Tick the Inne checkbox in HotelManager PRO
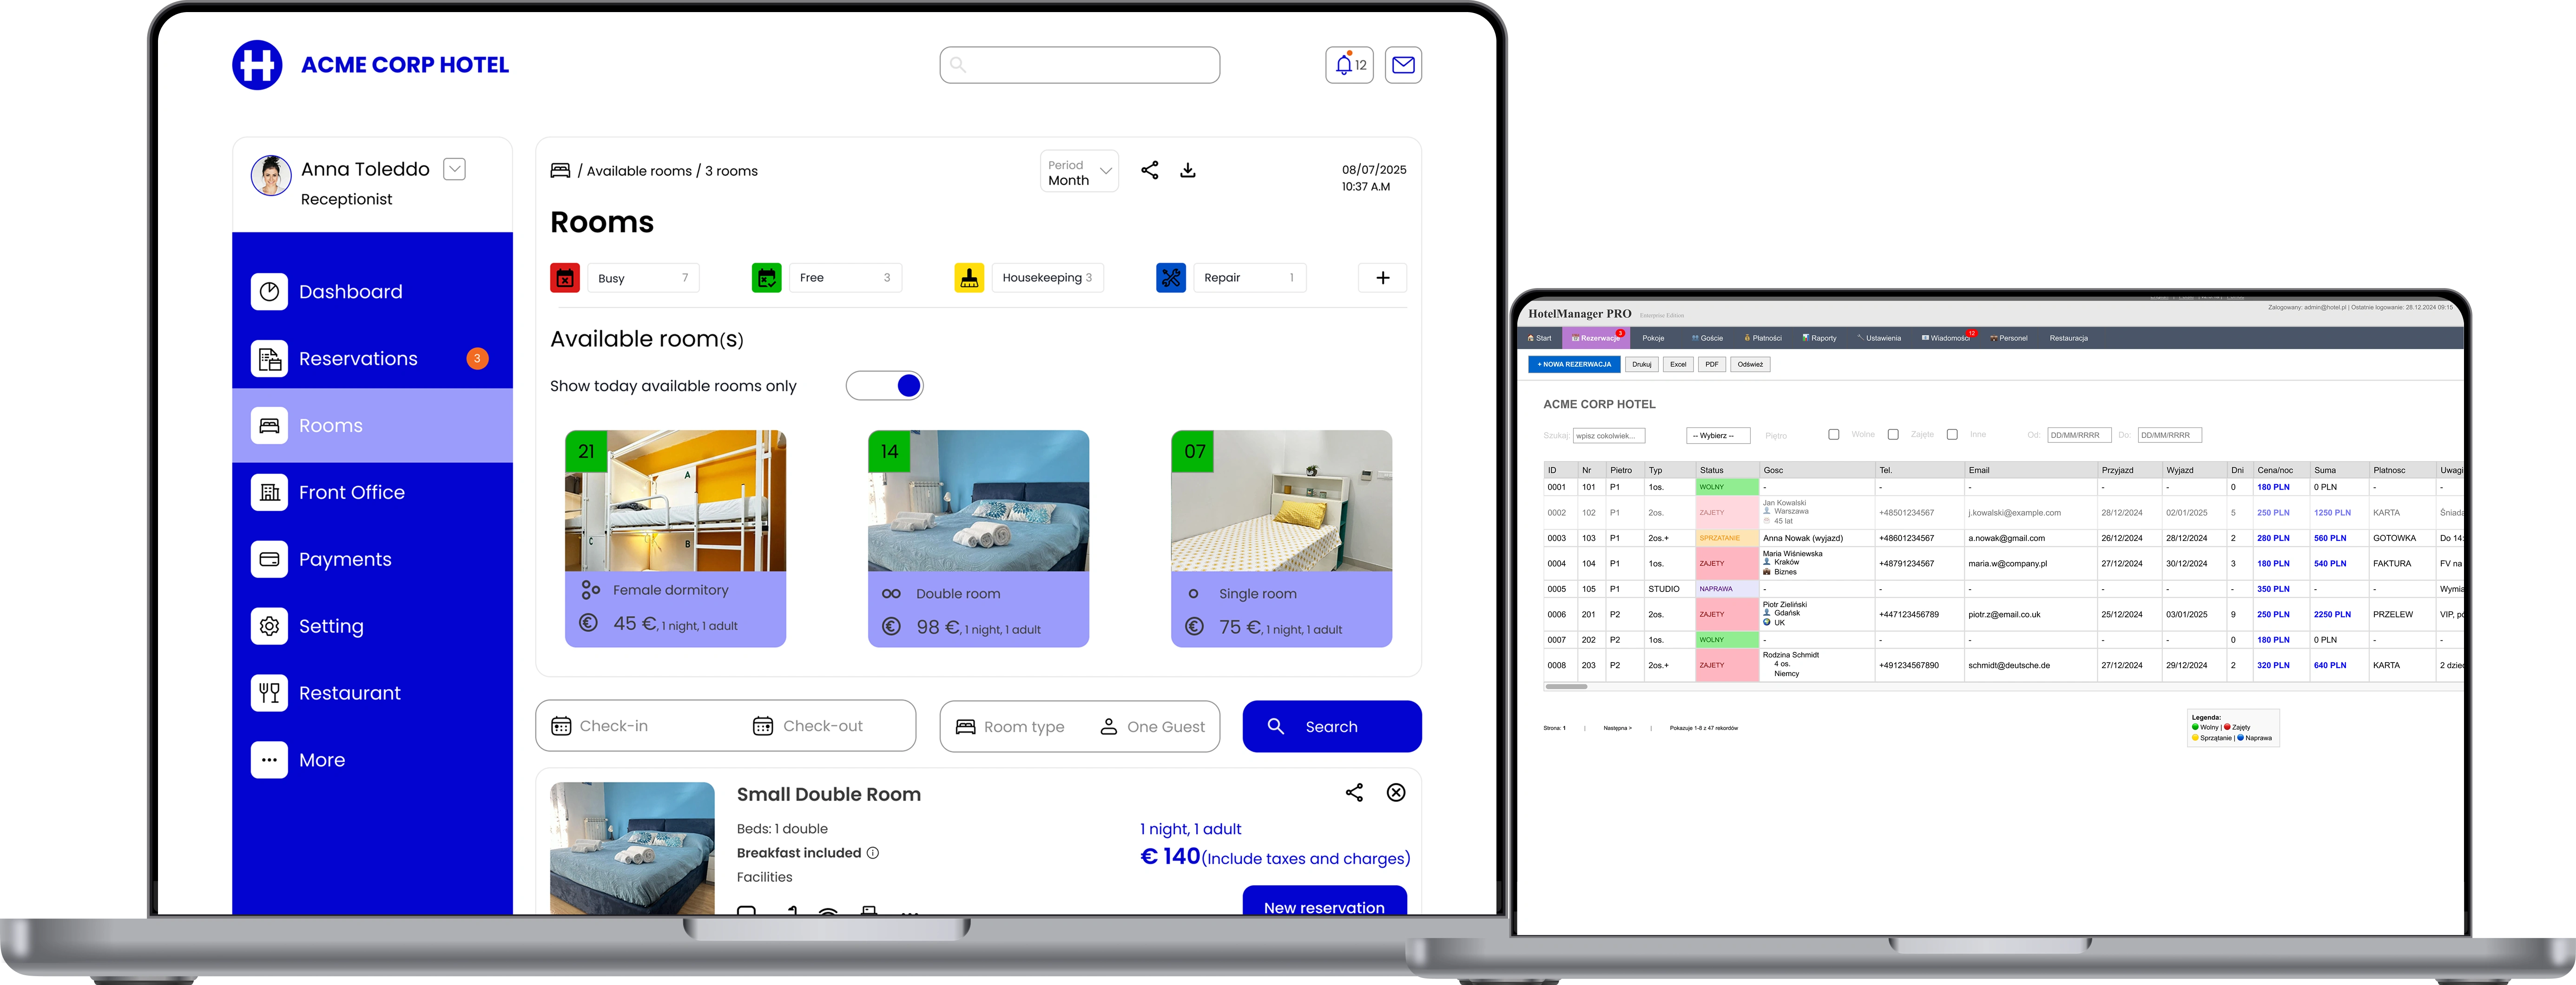 pos(1952,434)
